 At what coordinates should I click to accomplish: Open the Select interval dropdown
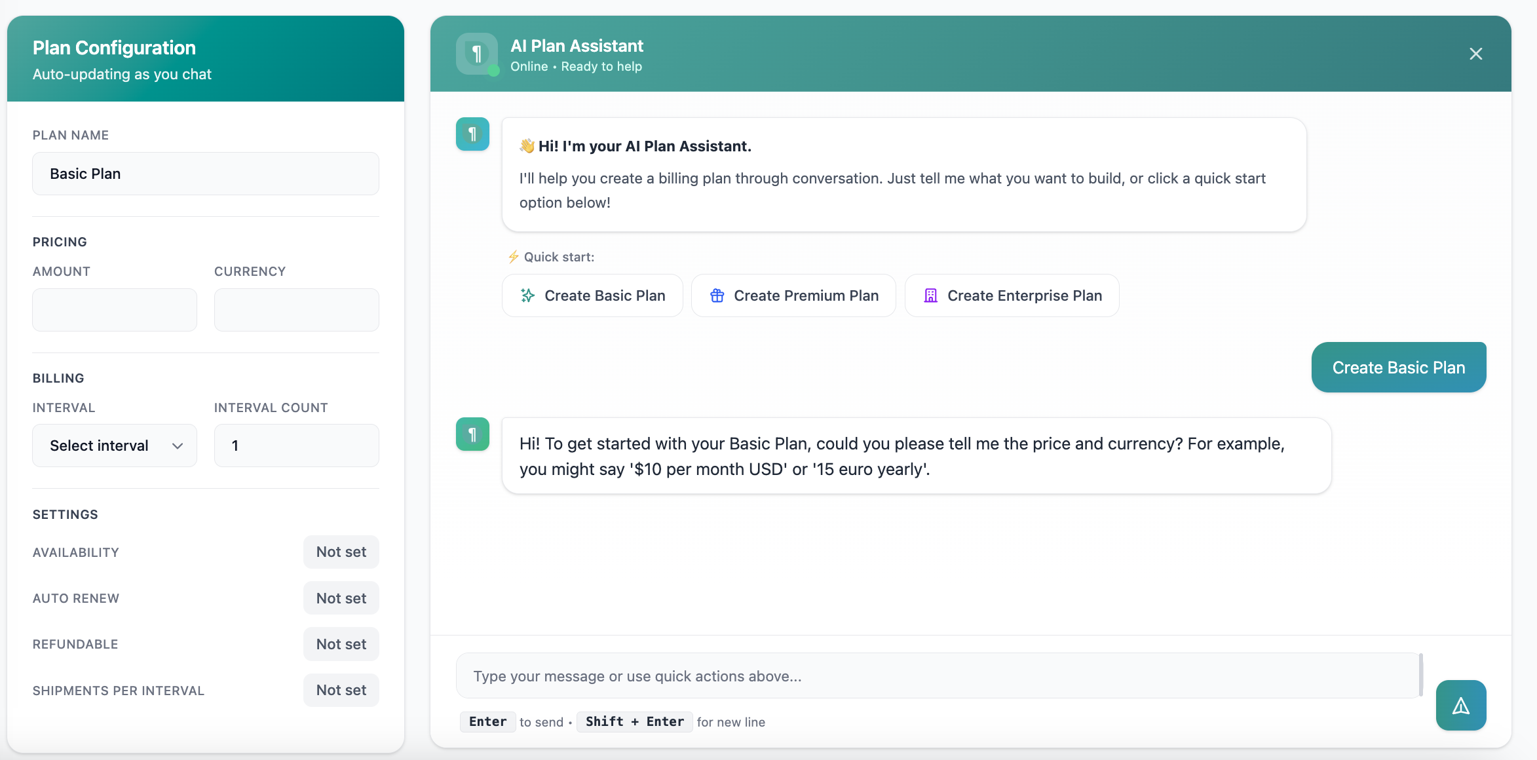115,446
